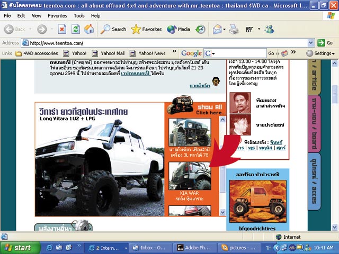The height and width of the screenshot is (254, 339).
Task: Open the Tools menu
Action: 79,16
